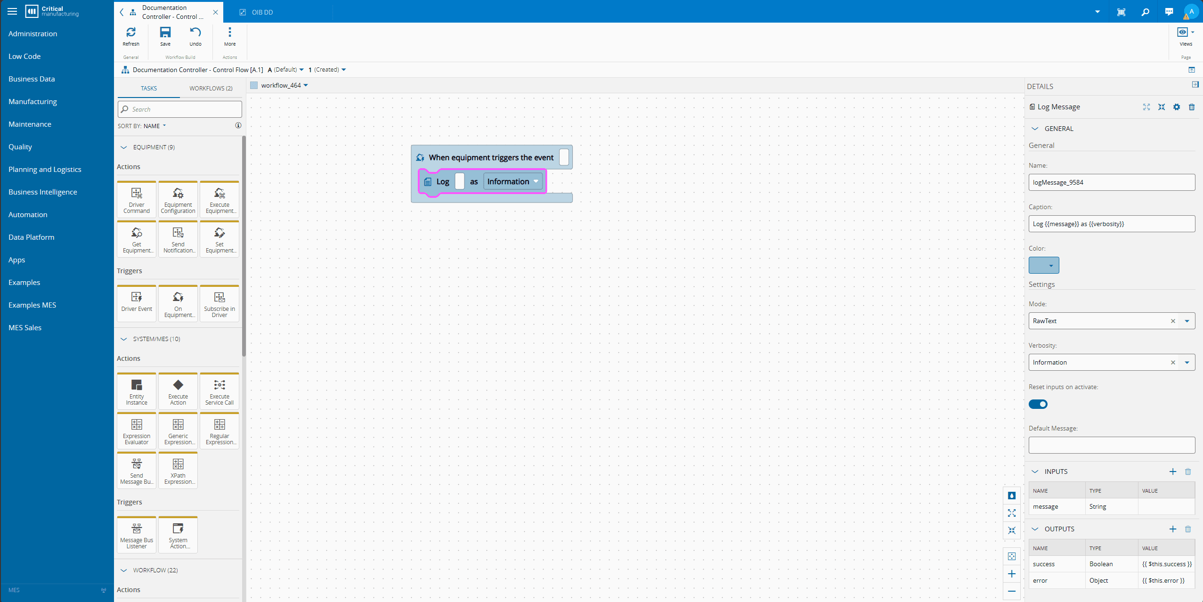Image resolution: width=1203 pixels, height=602 pixels.
Task: Open the Automation menu item
Action: click(x=28, y=214)
